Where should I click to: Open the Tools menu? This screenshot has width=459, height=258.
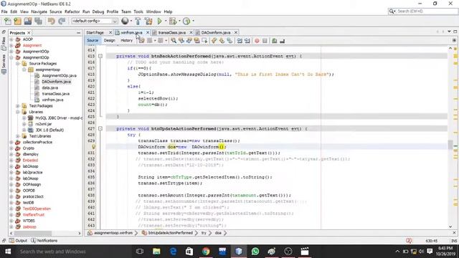coord(138,11)
